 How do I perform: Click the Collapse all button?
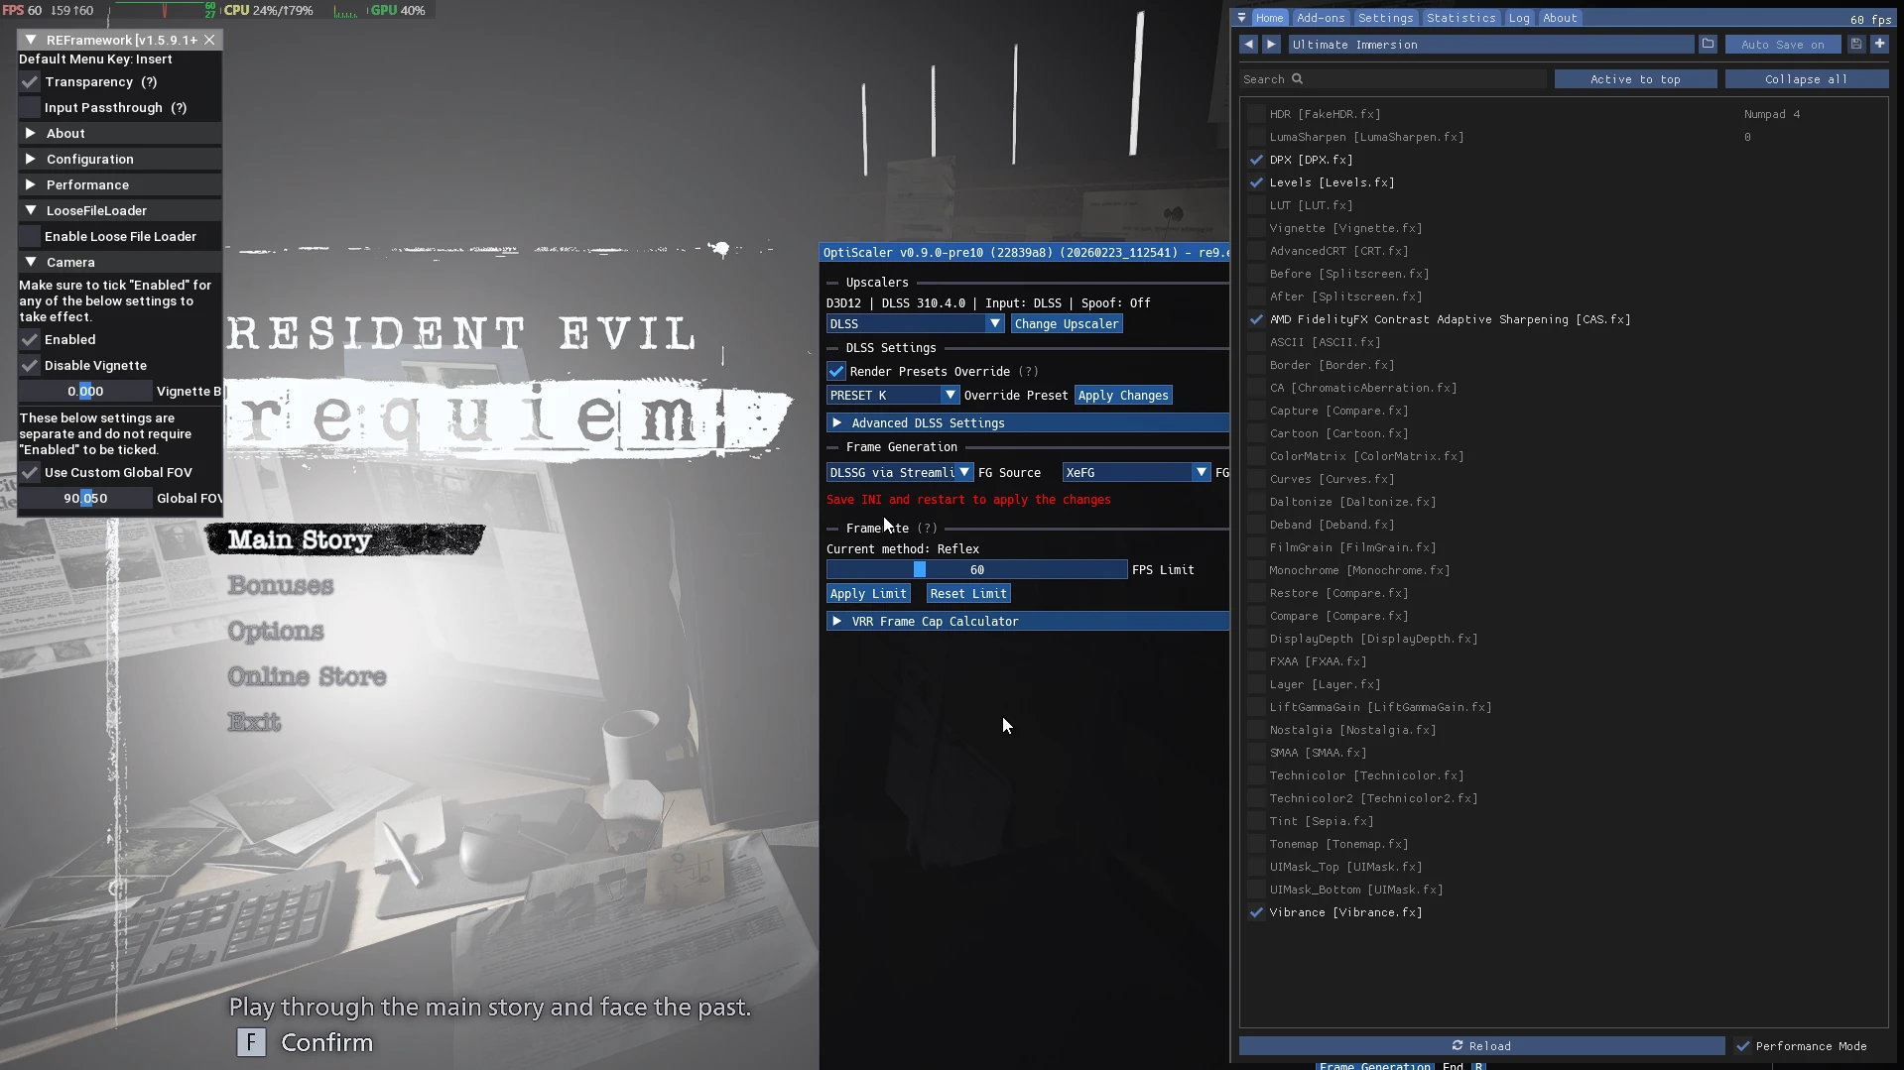point(1807,79)
